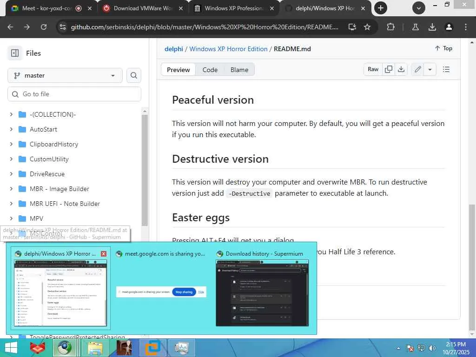Show hidden system tray icons

398,348
